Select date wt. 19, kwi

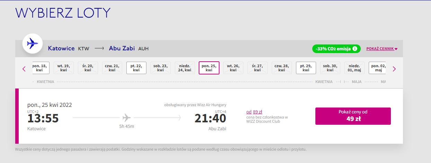64,68
